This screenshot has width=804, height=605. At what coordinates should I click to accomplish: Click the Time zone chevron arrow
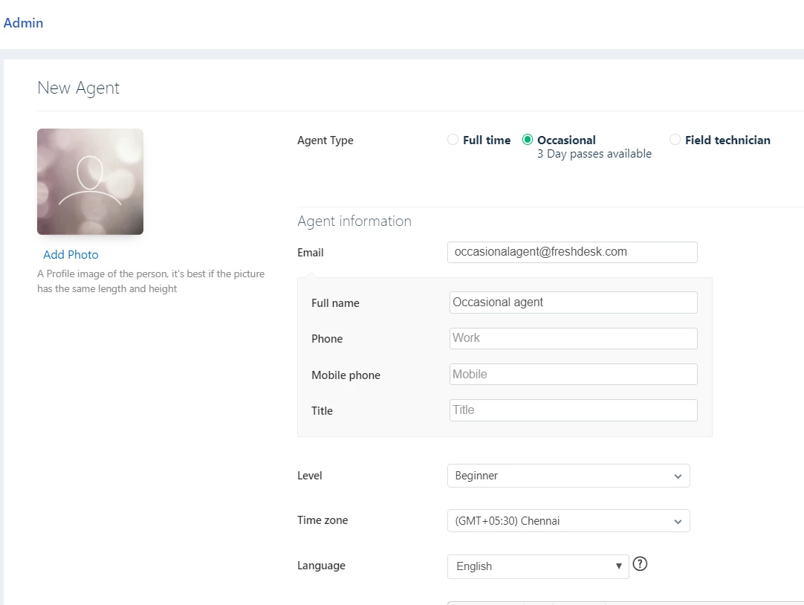pos(678,522)
